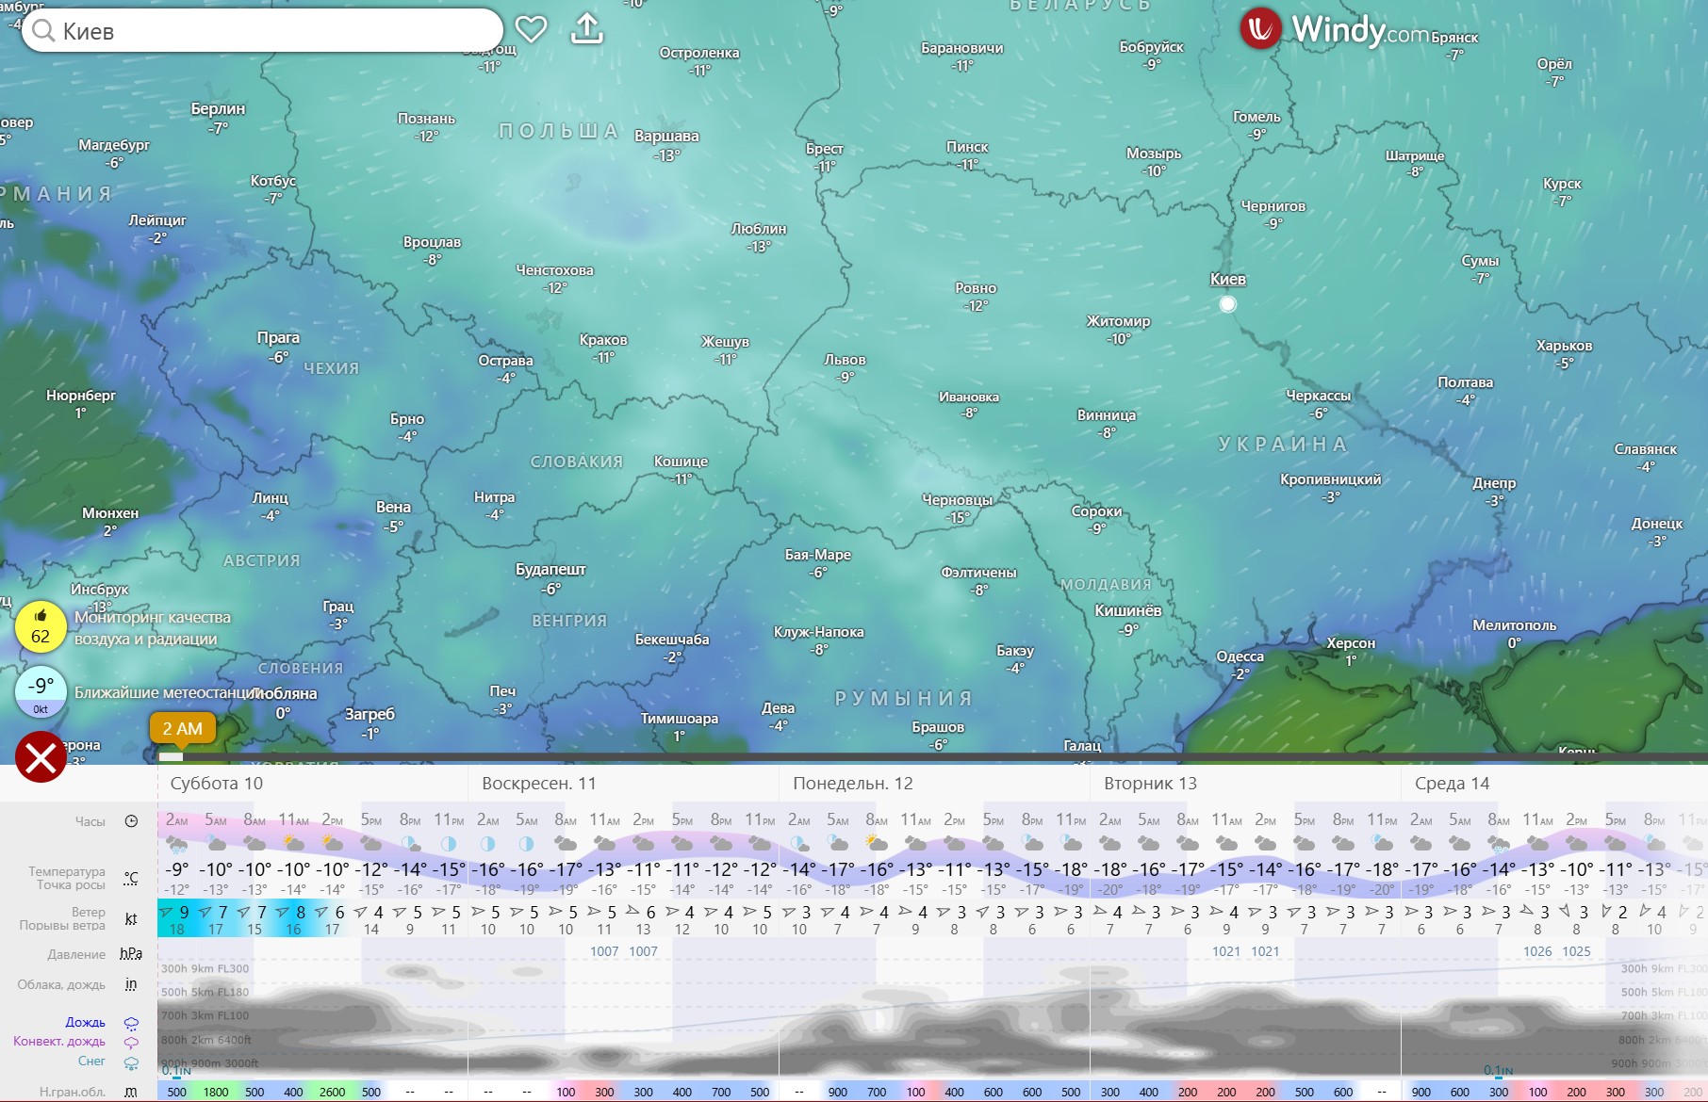1708x1102 pixels.
Task: Click the share/upload icon
Action: tap(586, 29)
